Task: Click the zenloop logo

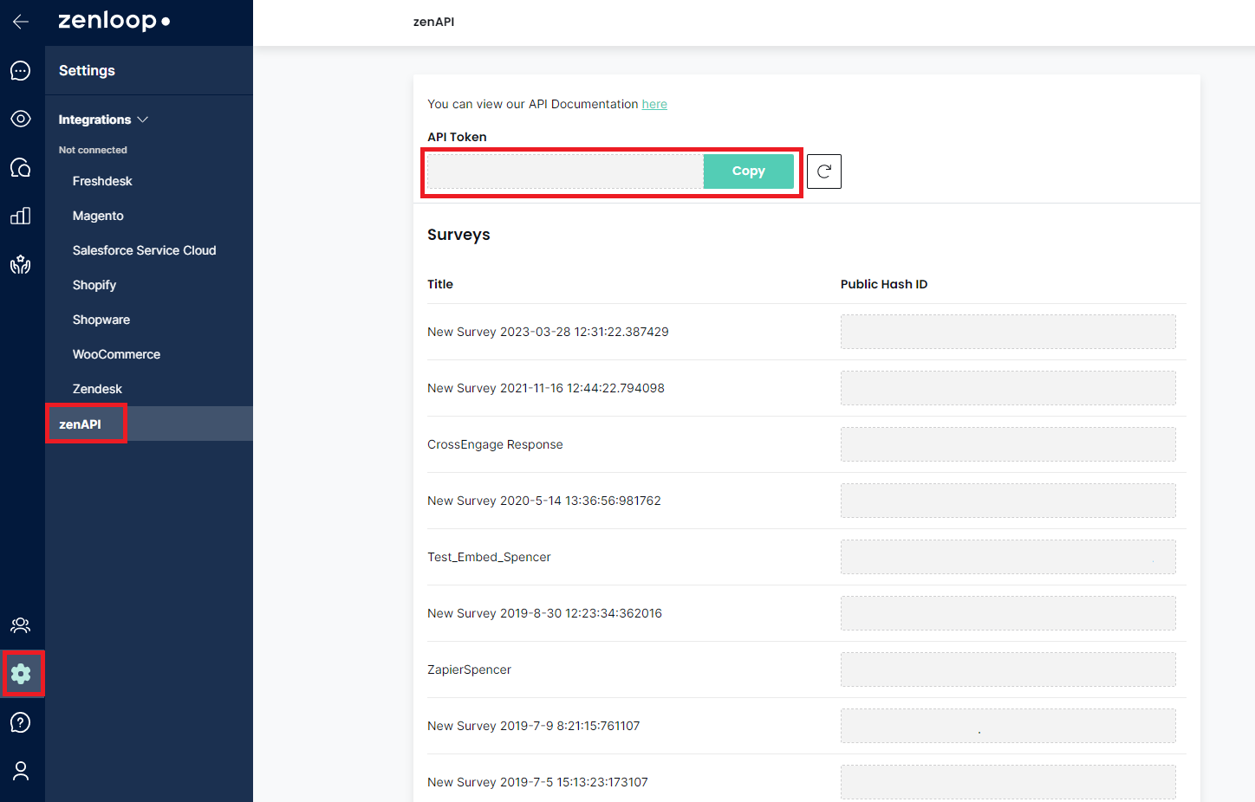Action: 114,21
